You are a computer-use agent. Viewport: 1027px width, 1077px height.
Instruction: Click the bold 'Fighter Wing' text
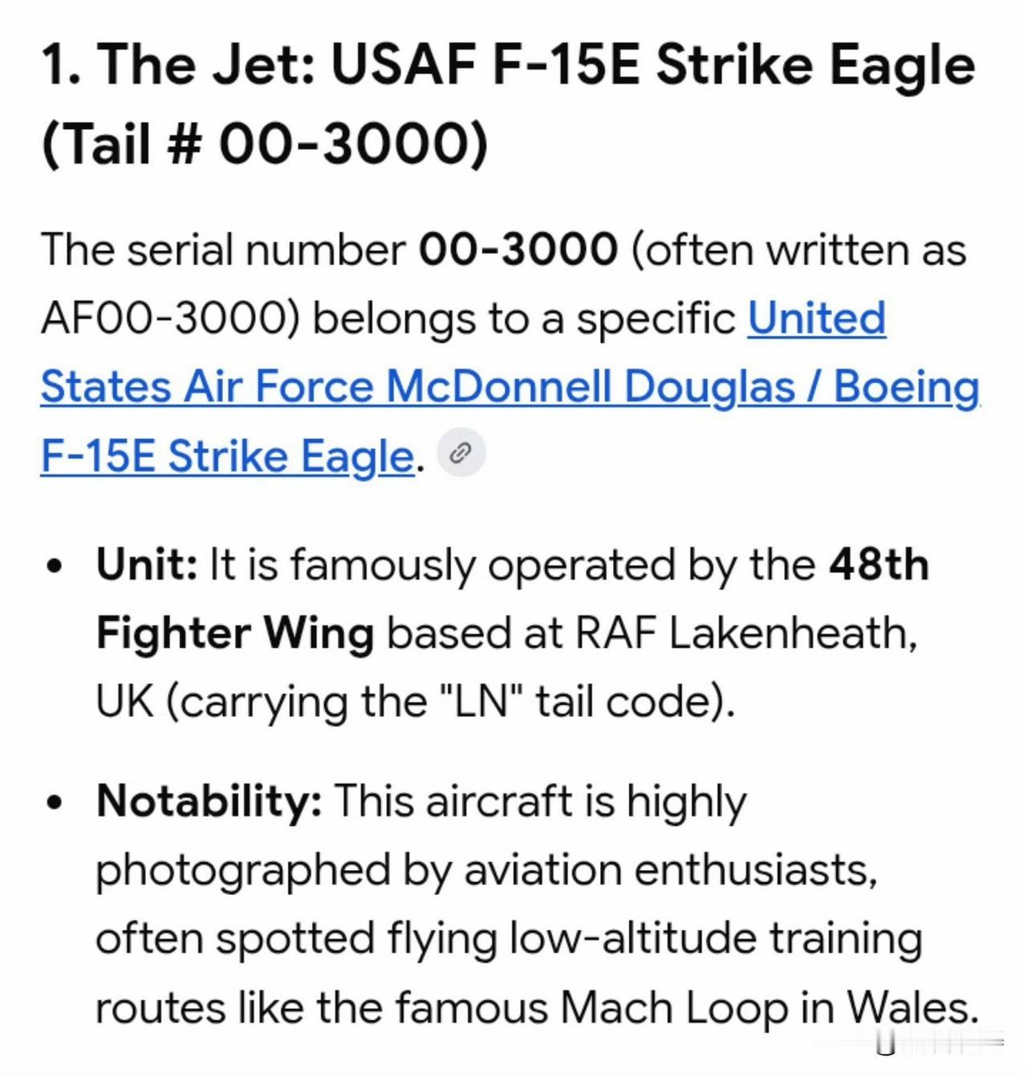pos(235,634)
